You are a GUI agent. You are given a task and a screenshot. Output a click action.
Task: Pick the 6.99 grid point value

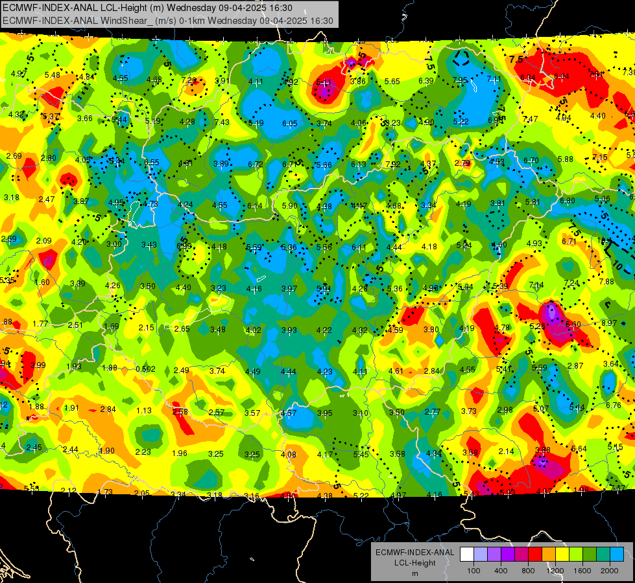tap(184, 246)
